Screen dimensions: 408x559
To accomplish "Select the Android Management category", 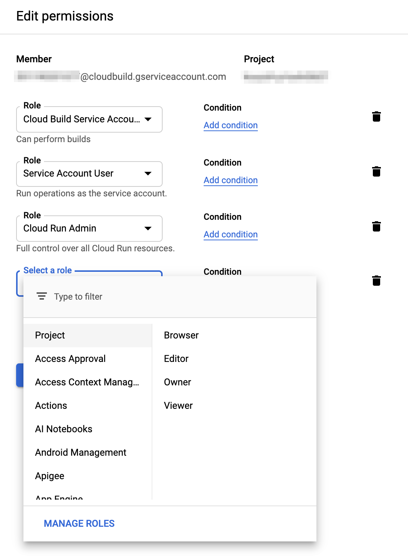I will pos(88,452).
